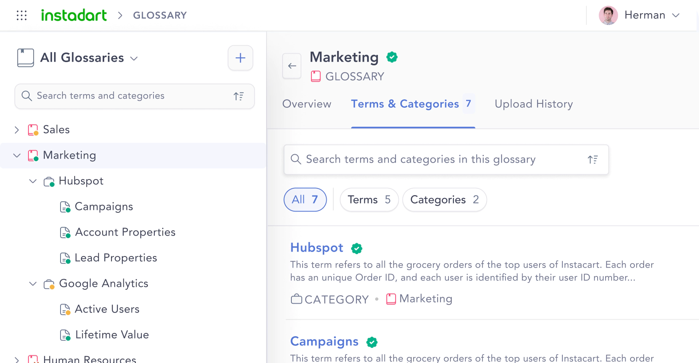
Task: Open Account Properties term
Action: point(125,232)
